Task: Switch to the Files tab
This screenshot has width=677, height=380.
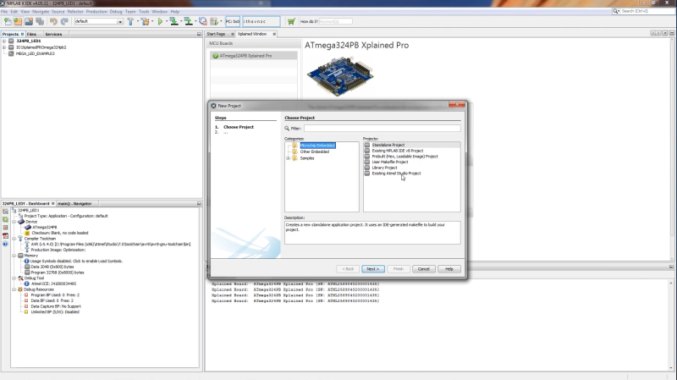Action: pyautogui.click(x=31, y=34)
